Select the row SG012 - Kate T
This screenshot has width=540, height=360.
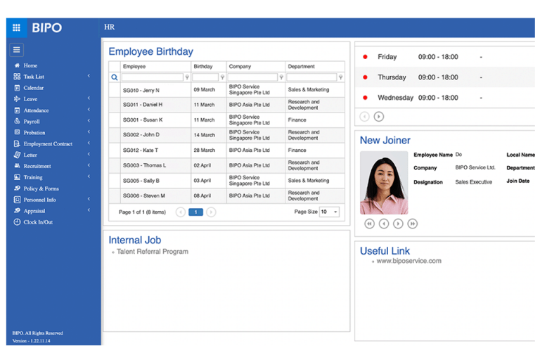(226, 150)
